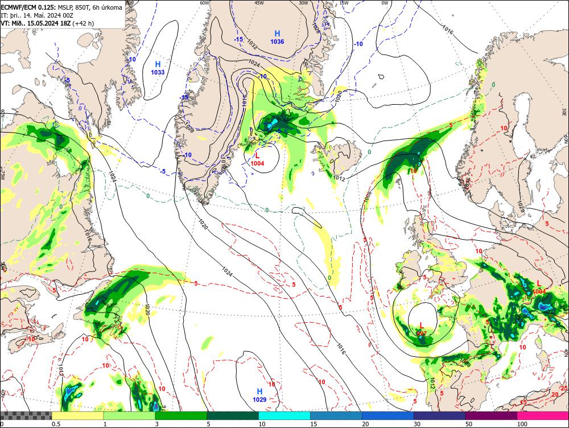The image size is (569, 428).
Task: Click the 'L 1004' low over central Europe
Action: [539, 287]
